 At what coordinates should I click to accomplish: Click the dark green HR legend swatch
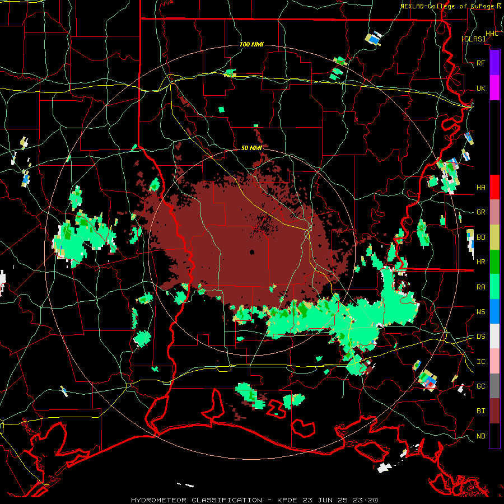pos(494,262)
